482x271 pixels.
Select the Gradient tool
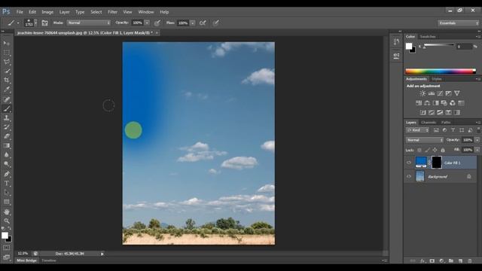pos(7,145)
